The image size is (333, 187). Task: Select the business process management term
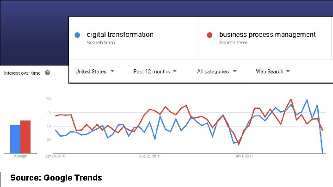click(267, 35)
